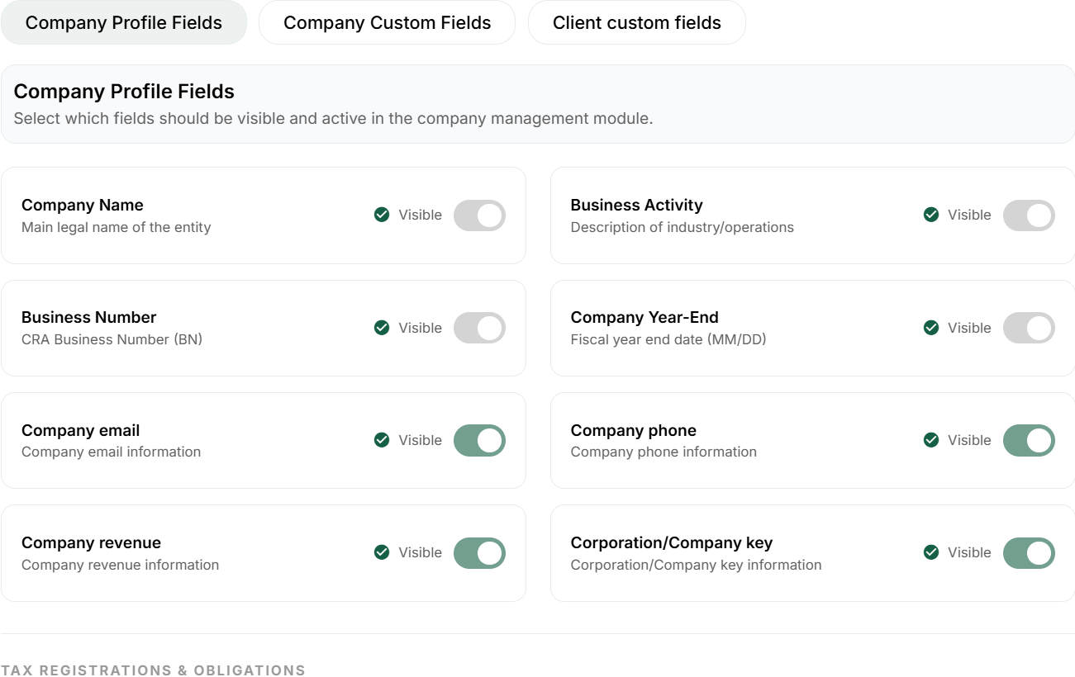Screen dimensions: 1075x677
Task: Click the check icon in Business Activity card
Action: point(931,215)
